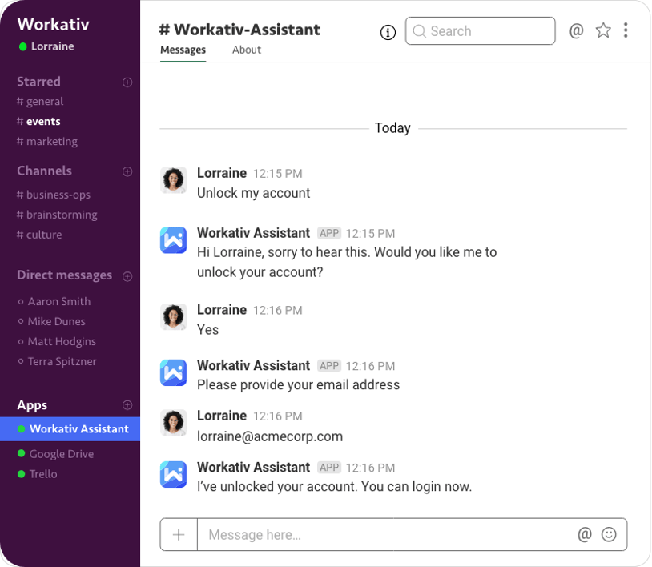
Task: Switch to the About tab
Action: pyautogui.click(x=246, y=50)
